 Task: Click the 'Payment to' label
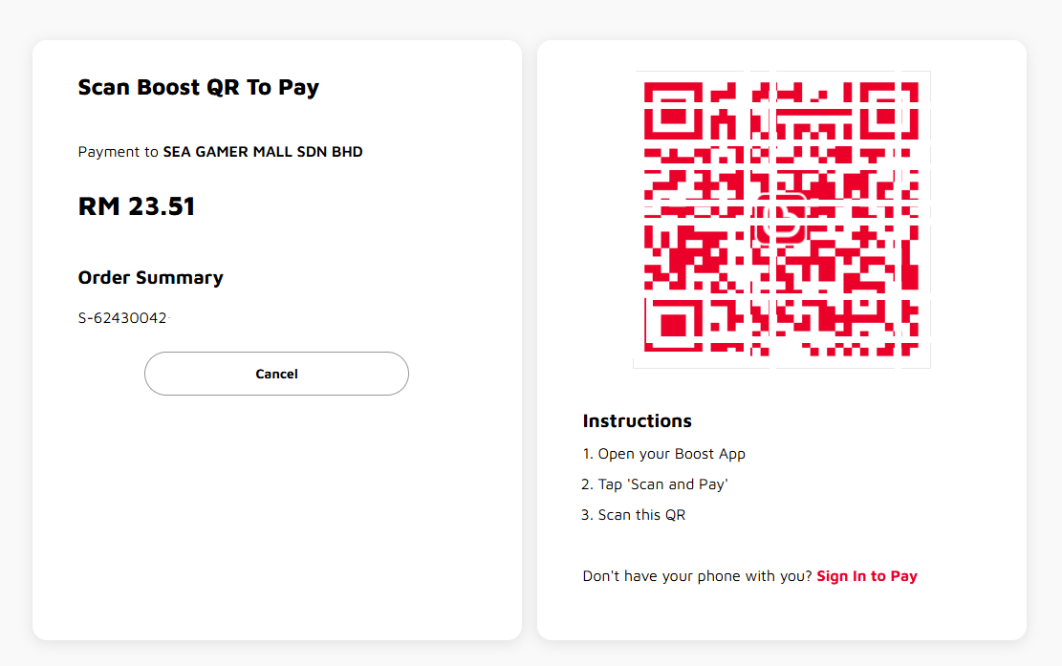[x=118, y=152]
